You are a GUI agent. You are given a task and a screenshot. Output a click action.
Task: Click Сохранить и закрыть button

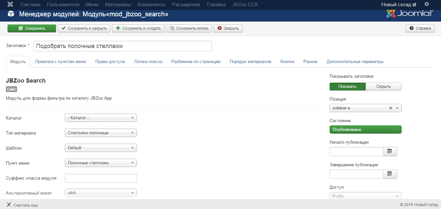(x=84, y=28)
